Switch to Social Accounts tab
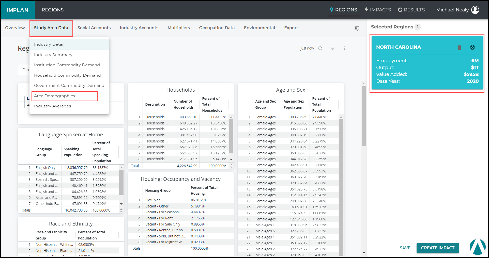 [94, 28]
